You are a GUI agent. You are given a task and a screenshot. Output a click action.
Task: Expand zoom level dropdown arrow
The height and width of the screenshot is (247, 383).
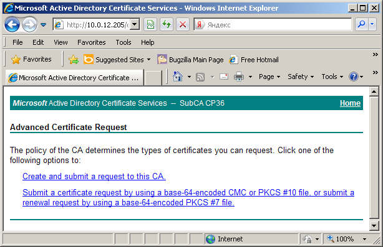pyautogui.click(x=364, y=239)
